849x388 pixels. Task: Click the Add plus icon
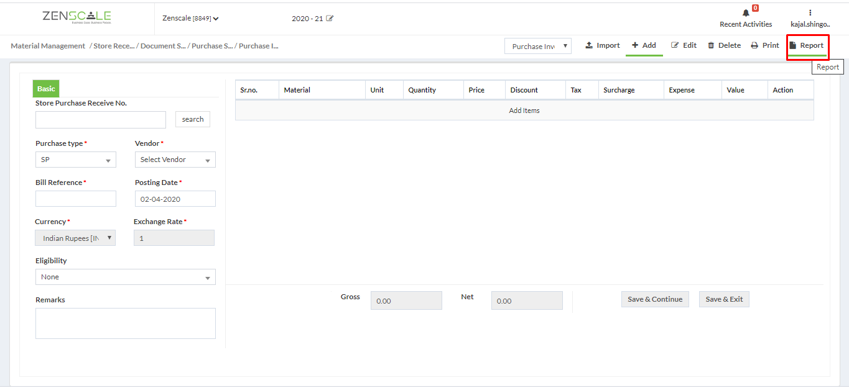click(x=635, y=45)
